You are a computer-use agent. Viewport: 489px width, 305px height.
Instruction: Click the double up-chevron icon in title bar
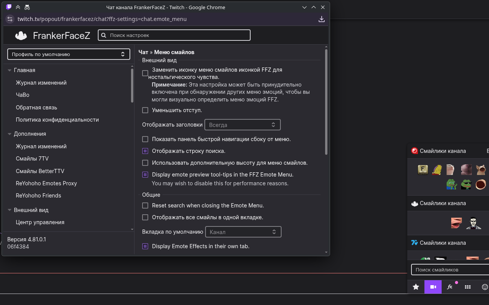[x=18, y=7]
